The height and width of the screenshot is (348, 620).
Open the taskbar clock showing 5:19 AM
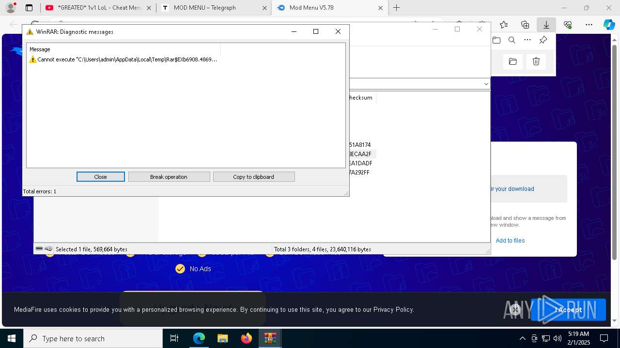[578, 338]
